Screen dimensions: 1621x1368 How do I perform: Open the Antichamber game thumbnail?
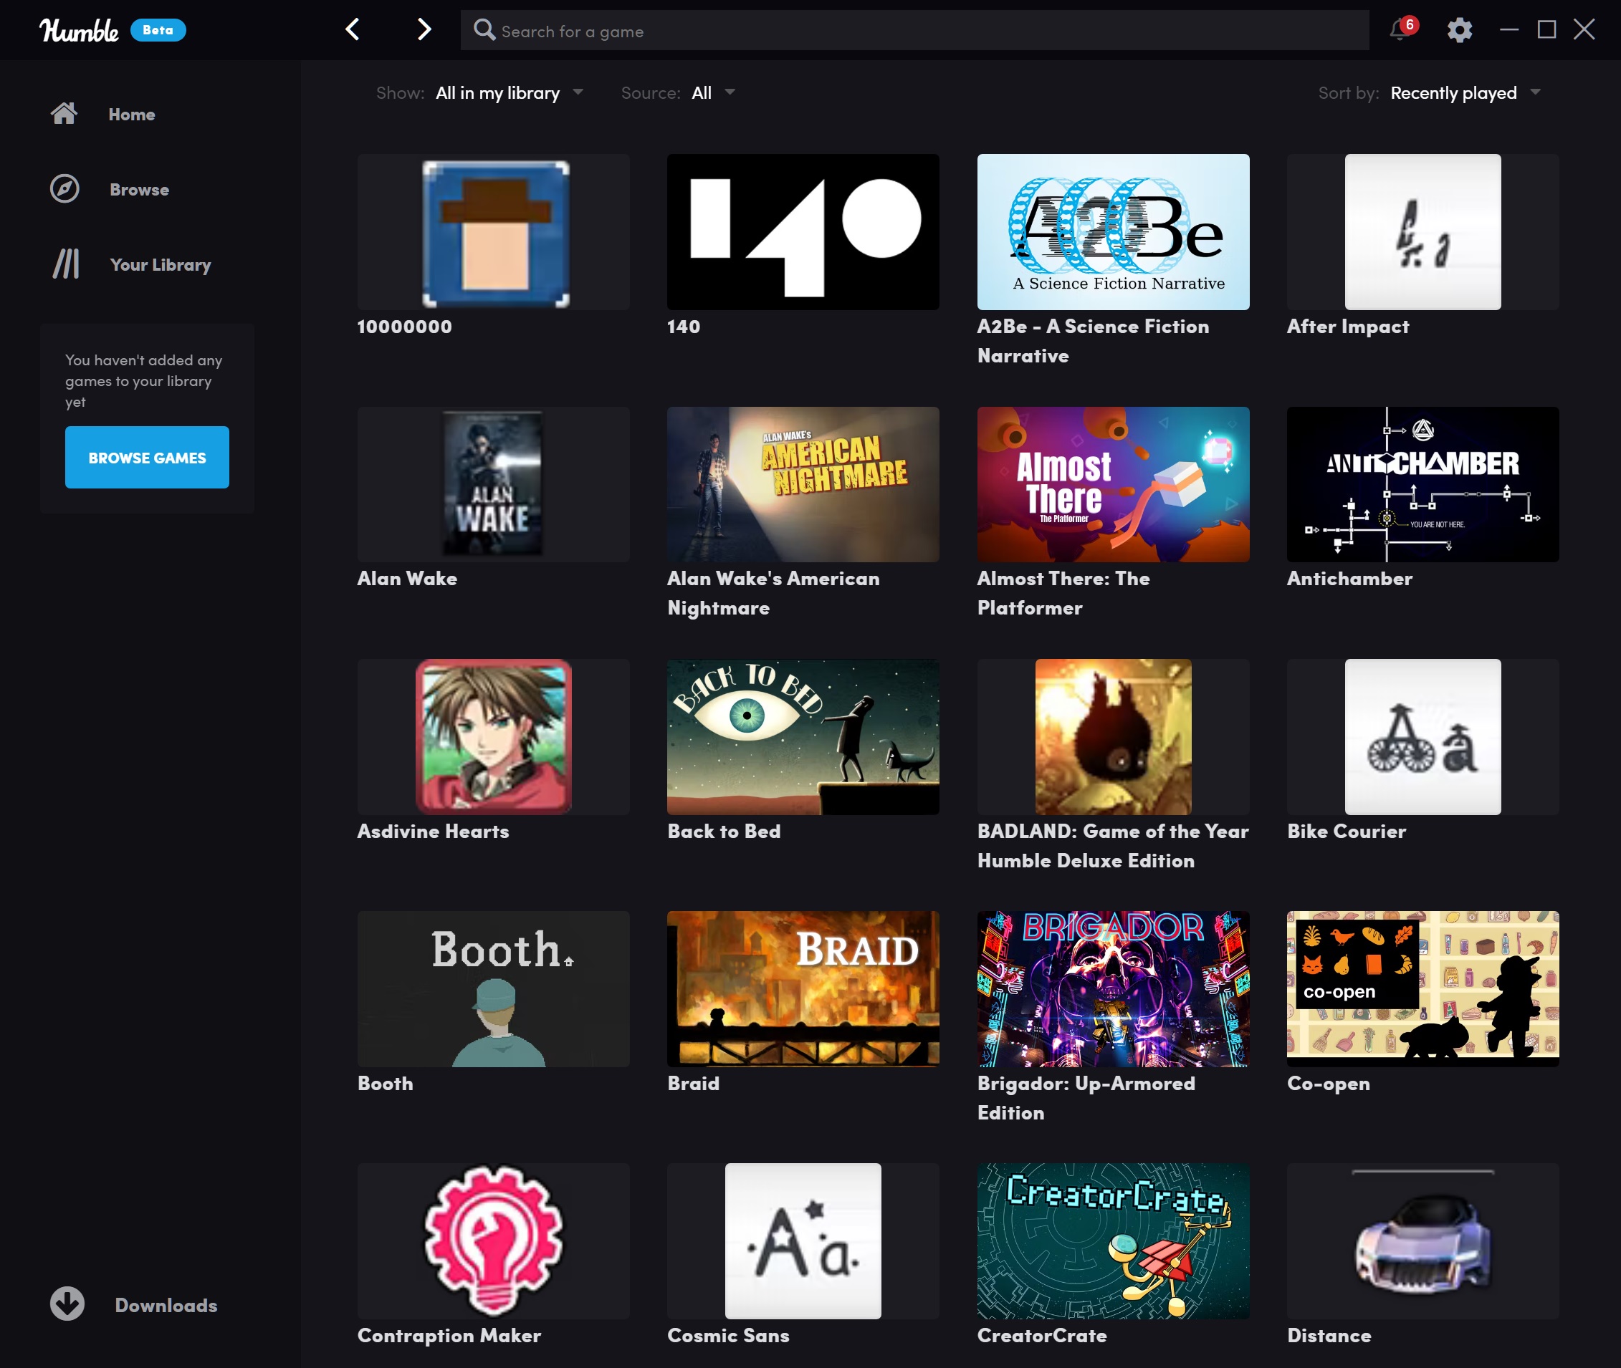point(1422,484)
